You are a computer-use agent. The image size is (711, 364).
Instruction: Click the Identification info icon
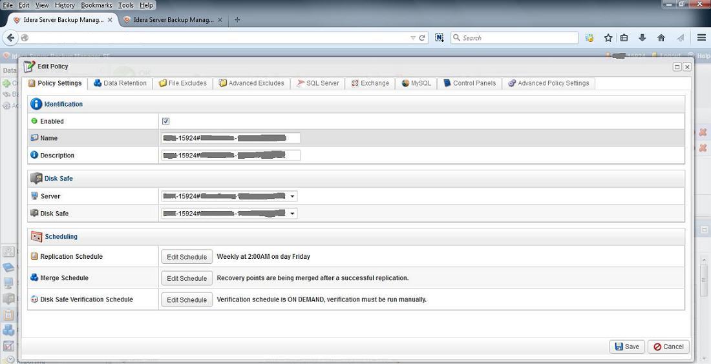coord(36,104)
